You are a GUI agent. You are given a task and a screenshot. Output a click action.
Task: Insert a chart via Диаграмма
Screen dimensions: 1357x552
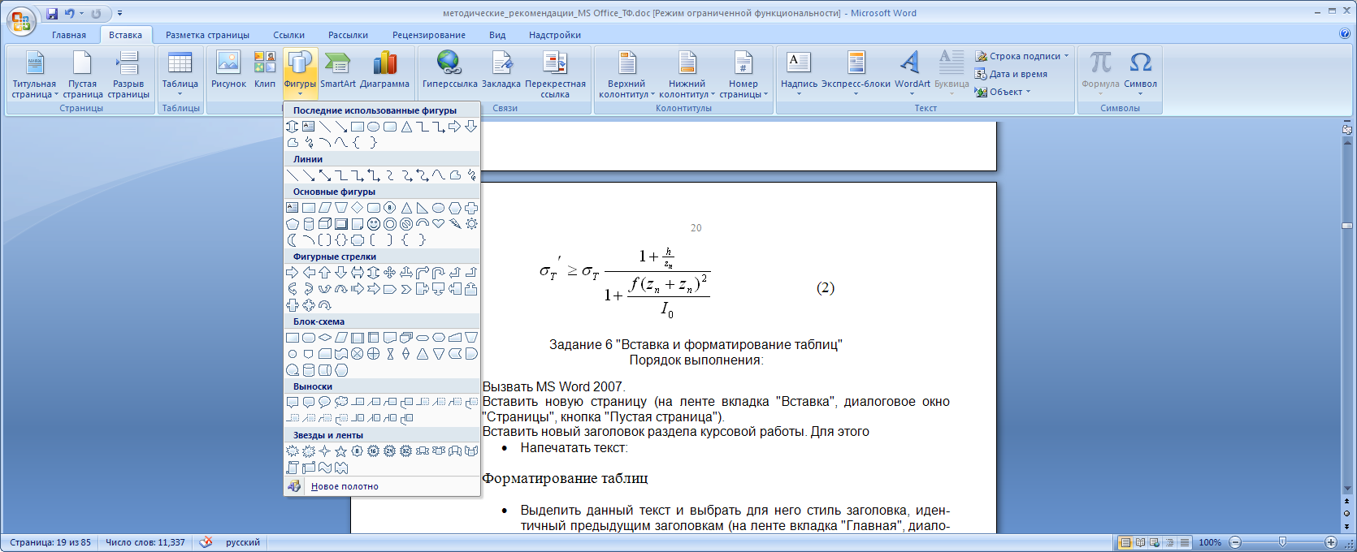385,70
